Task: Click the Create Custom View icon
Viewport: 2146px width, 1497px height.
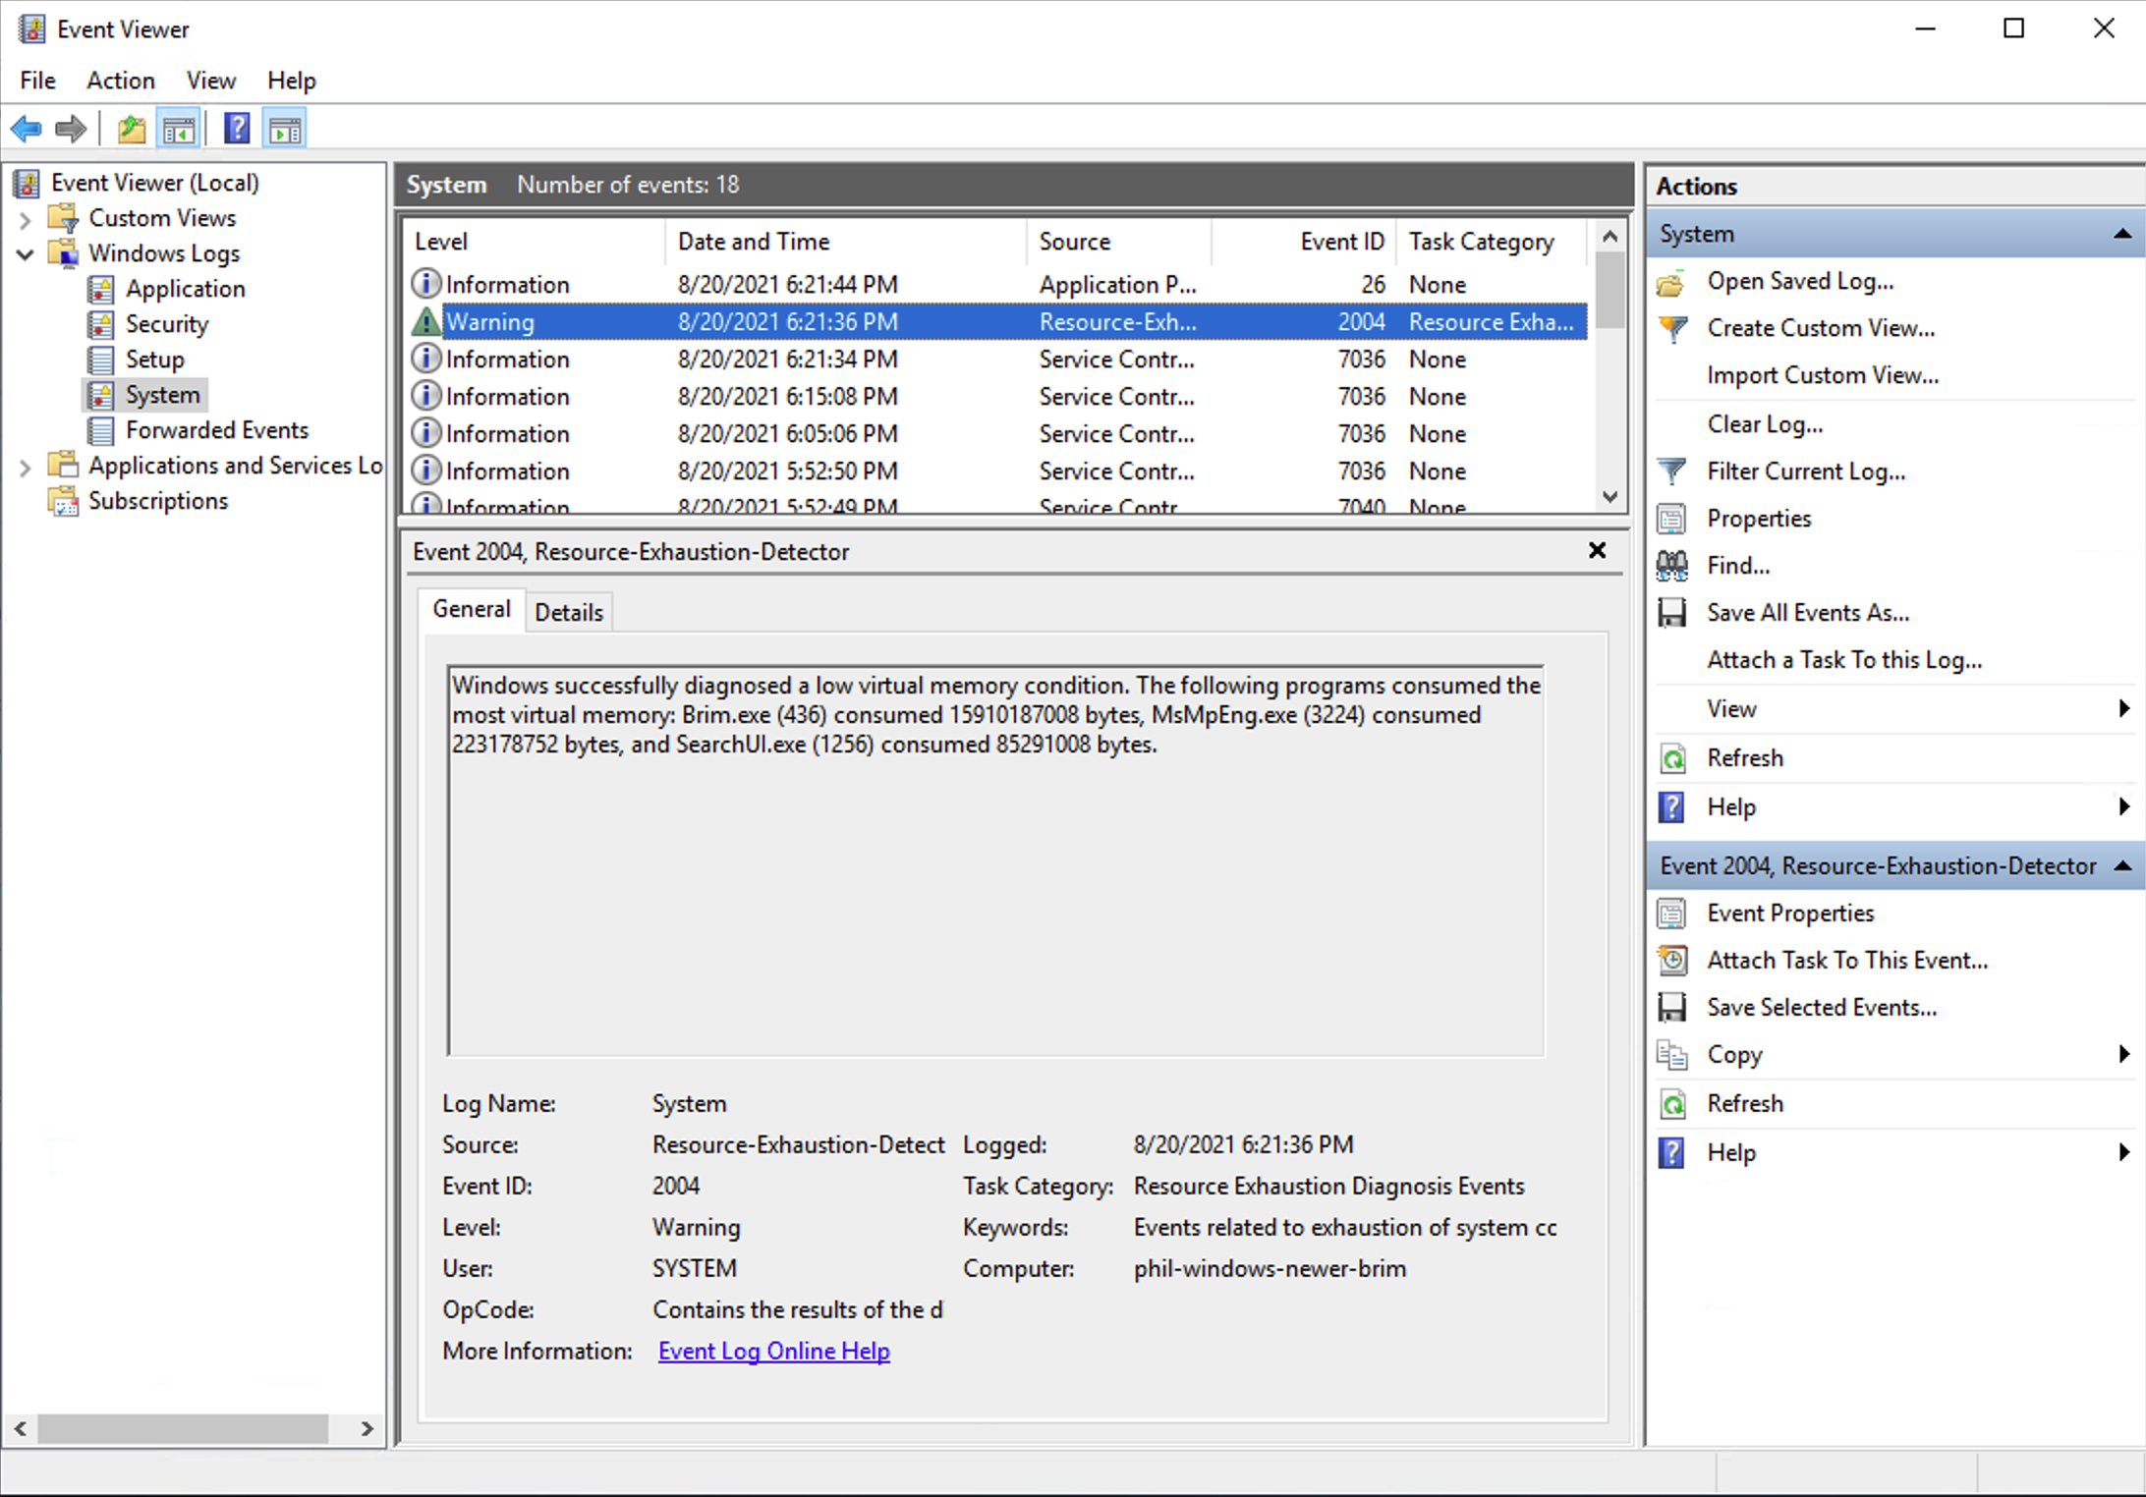Action: 1671,328
